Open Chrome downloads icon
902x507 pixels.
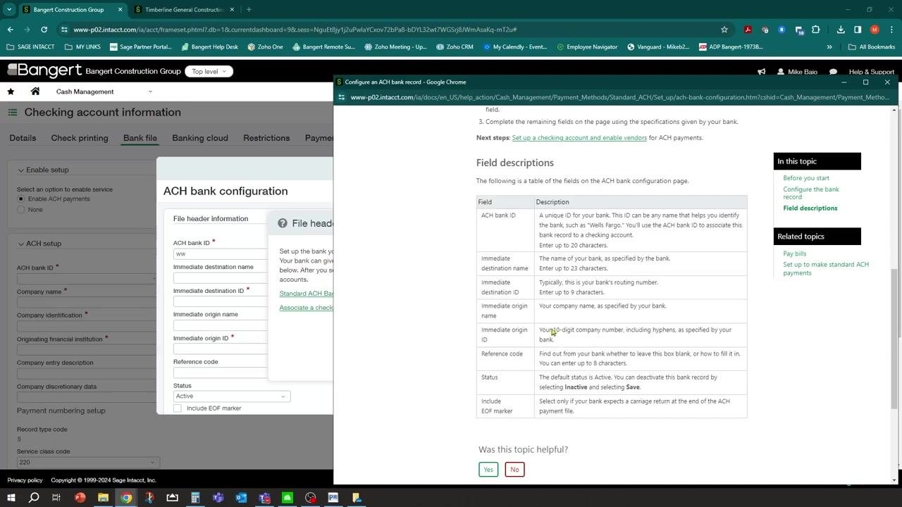841,30
